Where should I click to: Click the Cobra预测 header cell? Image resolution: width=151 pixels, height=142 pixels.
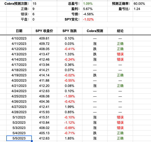click(95, 31)
